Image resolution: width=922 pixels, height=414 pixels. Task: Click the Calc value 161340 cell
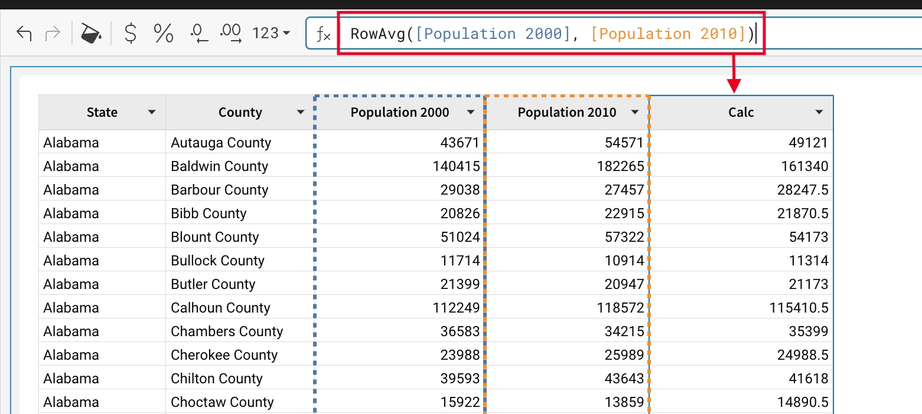[x=804, y=166]
